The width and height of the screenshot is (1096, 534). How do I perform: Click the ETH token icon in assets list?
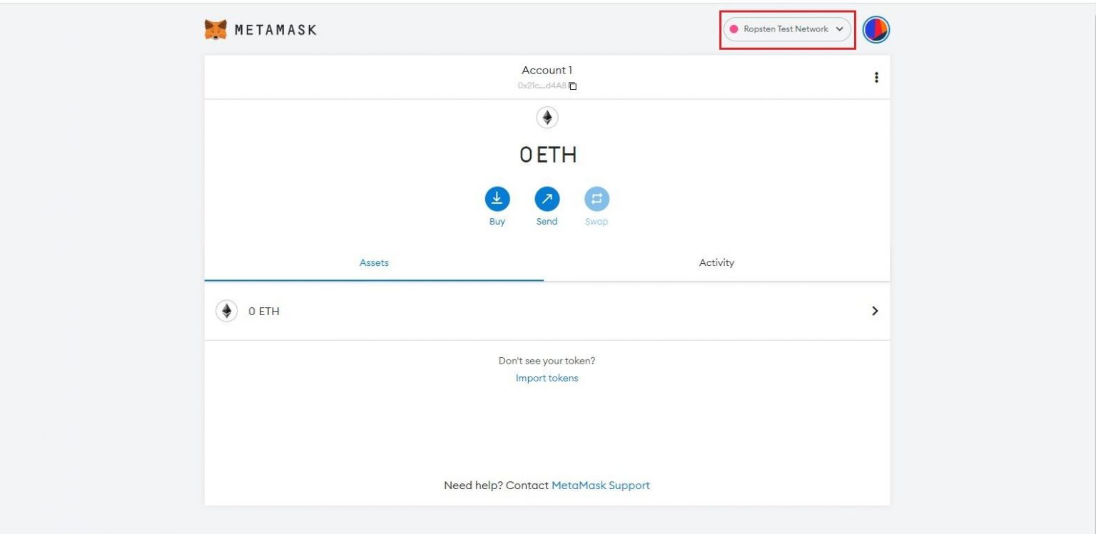[226, 311]
